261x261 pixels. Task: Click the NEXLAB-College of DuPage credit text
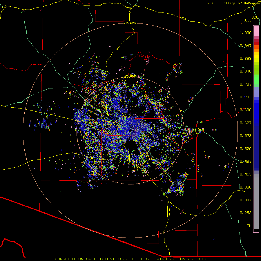coord(233,3)
